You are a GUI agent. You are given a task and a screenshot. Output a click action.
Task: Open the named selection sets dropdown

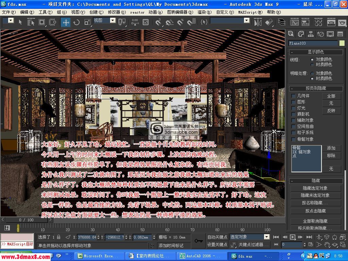pyautogui.click(x=247, y=21)
